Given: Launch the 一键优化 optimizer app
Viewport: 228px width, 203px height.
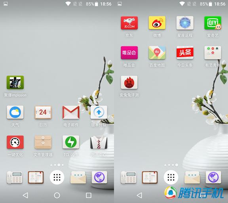Looking at the screenshot, I should coord(15,142).
